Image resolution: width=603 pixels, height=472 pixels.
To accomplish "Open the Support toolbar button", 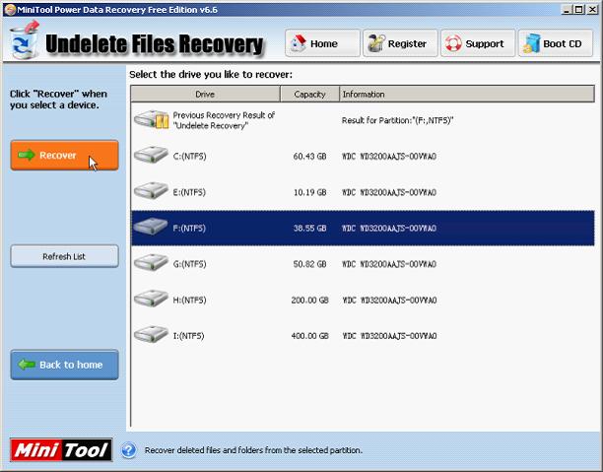I will tap(478, 43).
